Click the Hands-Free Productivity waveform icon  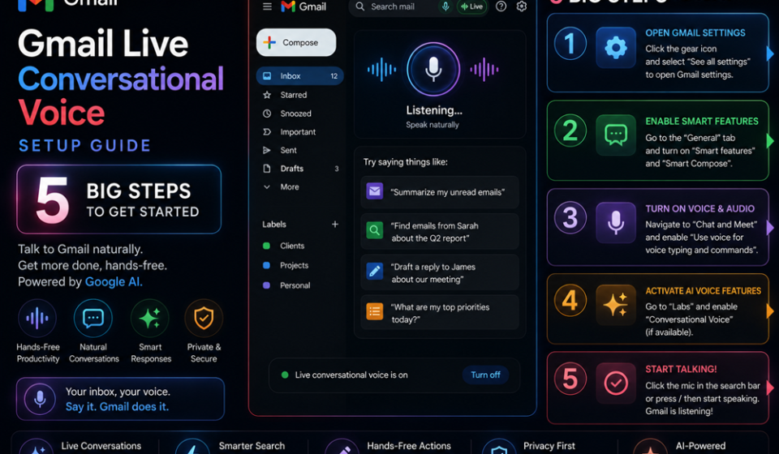[x=37, y=318]
